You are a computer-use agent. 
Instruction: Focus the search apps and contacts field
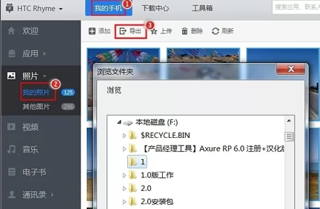(296, 7)
